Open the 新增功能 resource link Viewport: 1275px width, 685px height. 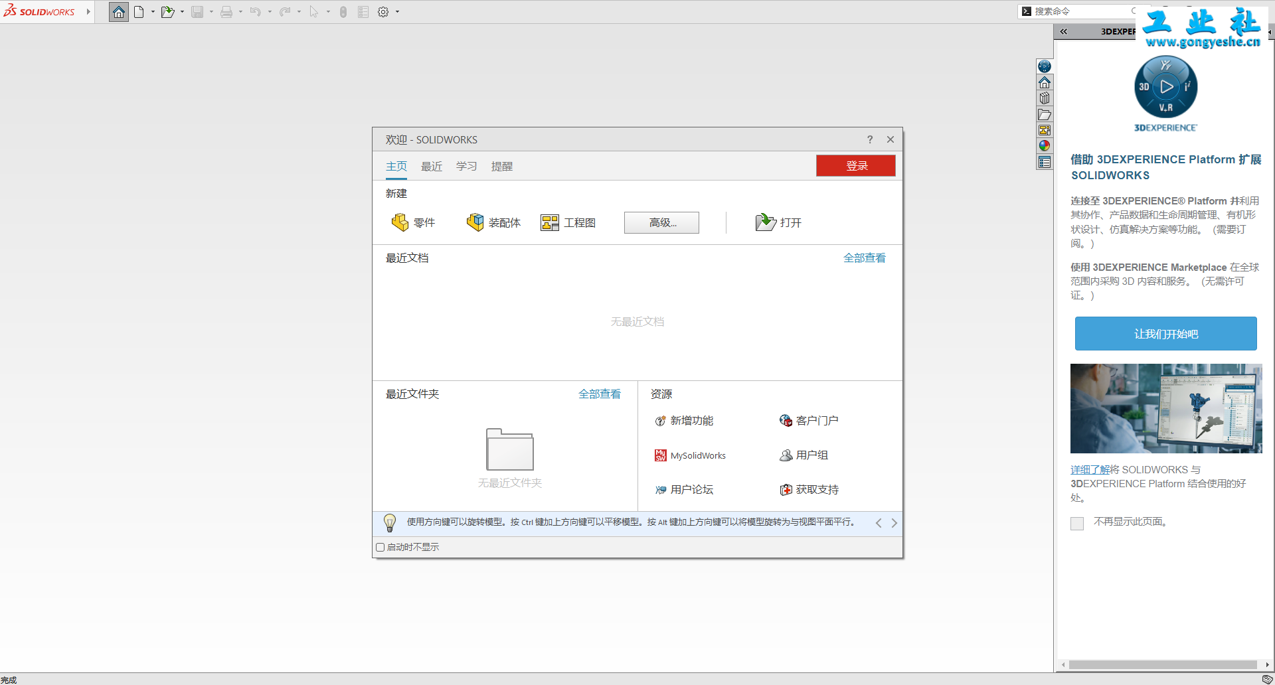684,421
